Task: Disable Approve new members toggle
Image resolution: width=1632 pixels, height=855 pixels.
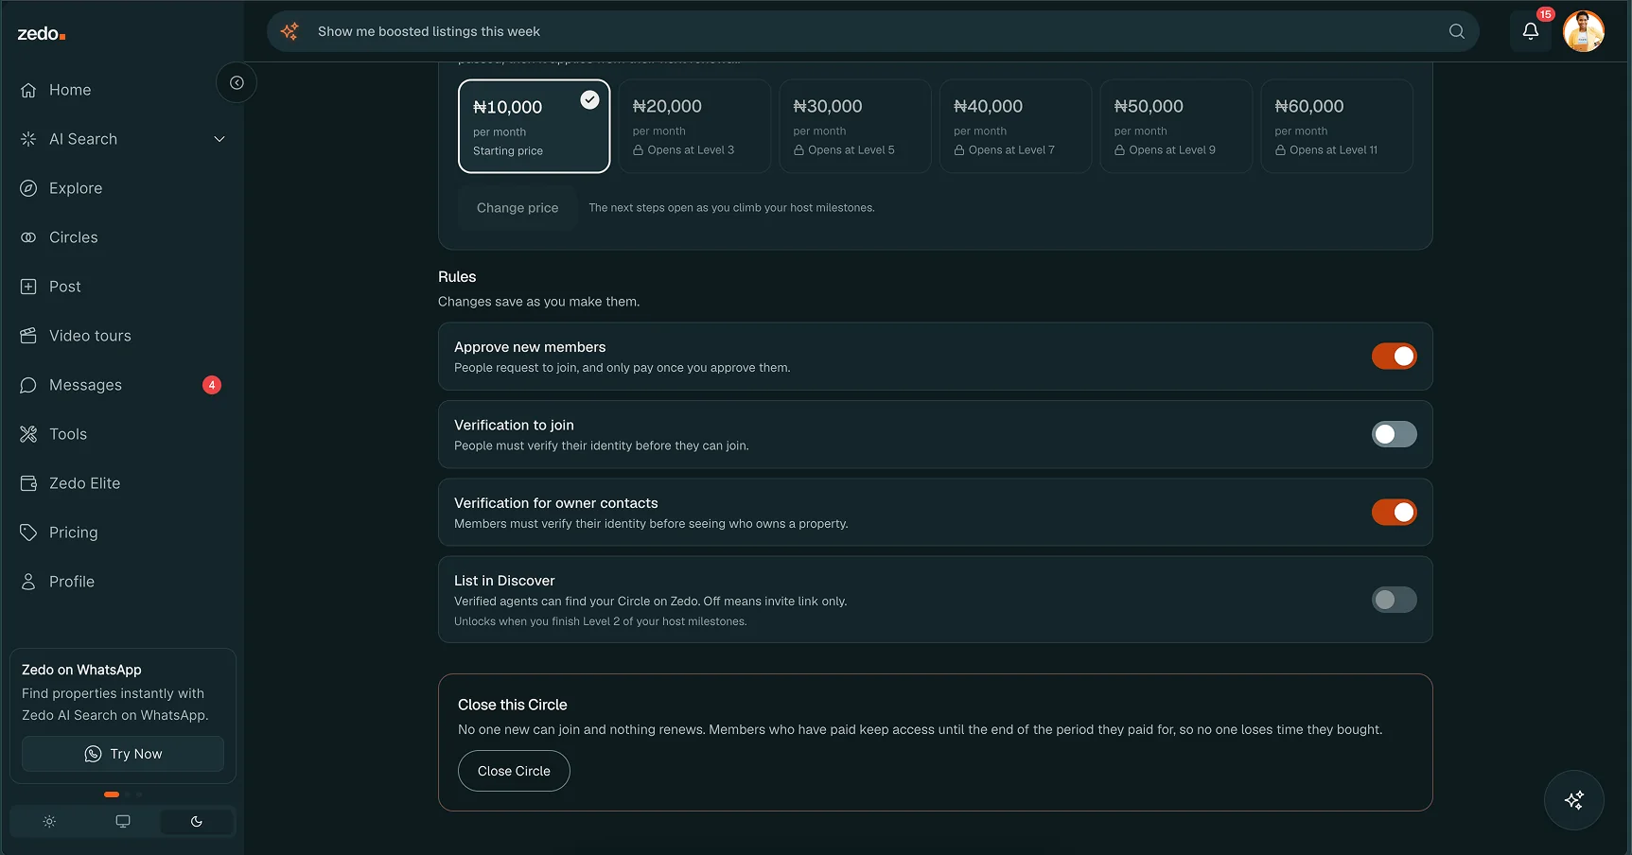Action: [x=1394, y=357]
